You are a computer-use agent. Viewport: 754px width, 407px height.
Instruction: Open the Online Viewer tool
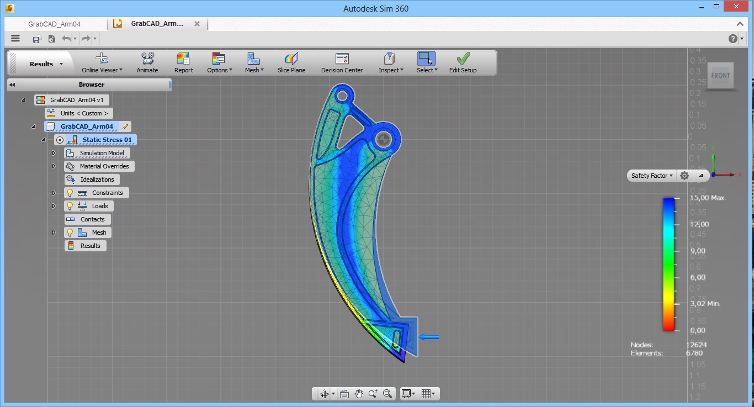click(102, 63)
